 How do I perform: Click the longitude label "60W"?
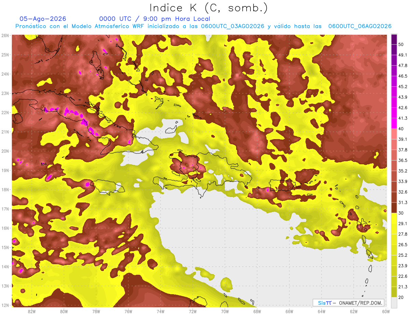386,312
